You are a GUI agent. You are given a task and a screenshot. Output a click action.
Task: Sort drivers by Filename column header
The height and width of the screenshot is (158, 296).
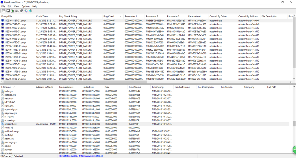click(6, 87)
